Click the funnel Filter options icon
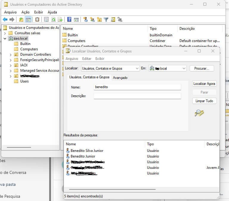Screen dimensions: 229x201 (x=106, y=19)
